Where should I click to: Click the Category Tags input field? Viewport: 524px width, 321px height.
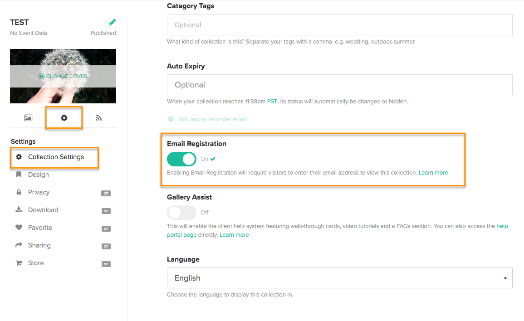tap(339, 25)
